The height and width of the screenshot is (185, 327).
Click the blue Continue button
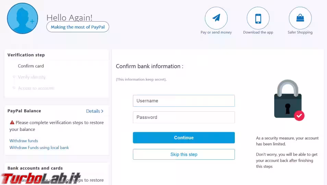coord(184,138)
